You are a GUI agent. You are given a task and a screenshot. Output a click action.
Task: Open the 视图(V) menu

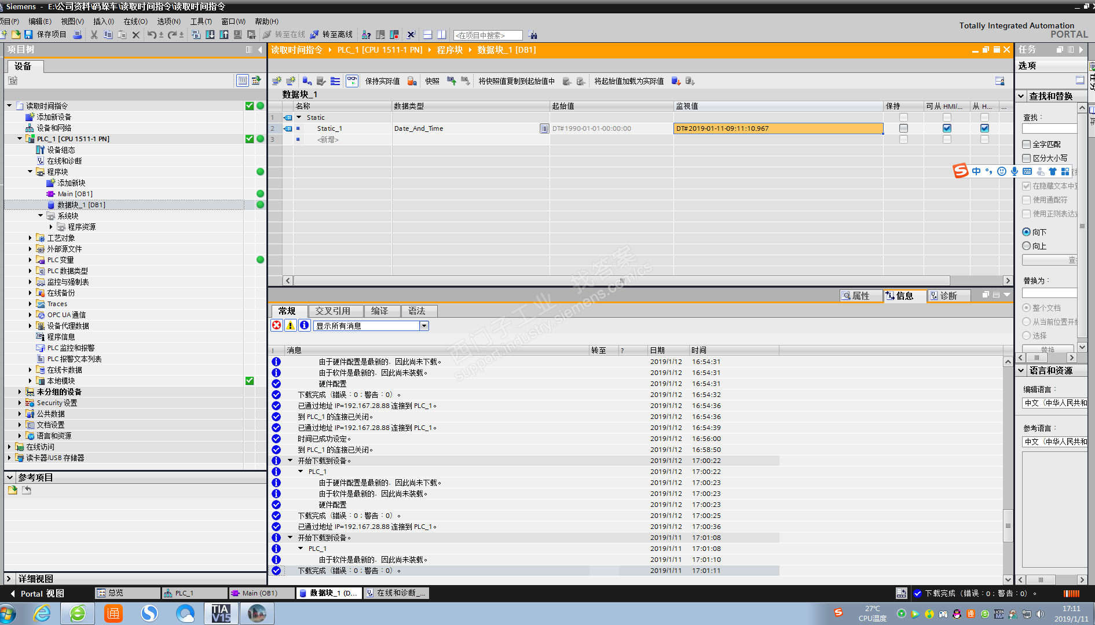(72, 21)
